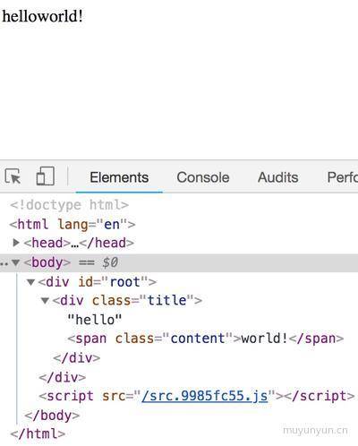Open the partially visible Performance tab

tap(342, 177)
